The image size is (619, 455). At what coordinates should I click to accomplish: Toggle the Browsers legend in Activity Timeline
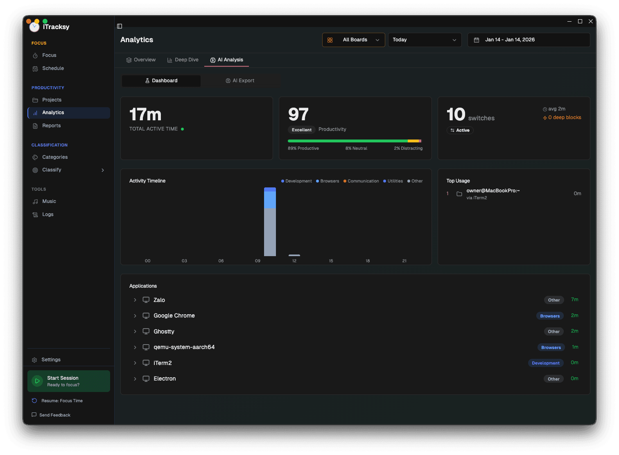(328, 181)
